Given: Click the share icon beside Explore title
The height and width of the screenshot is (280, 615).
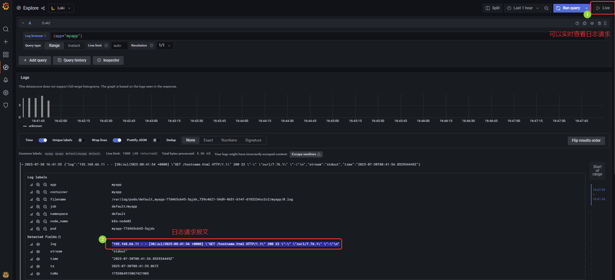Looking at the screenshot, I should 43,8.
